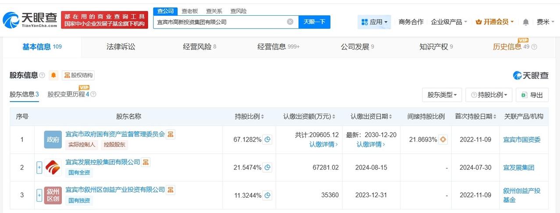Open 宜宾发展控股集团有限公司 shareholder link
560x213 pixels.
point(103,162)
